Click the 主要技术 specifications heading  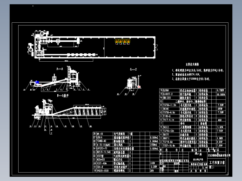(192, 64)
